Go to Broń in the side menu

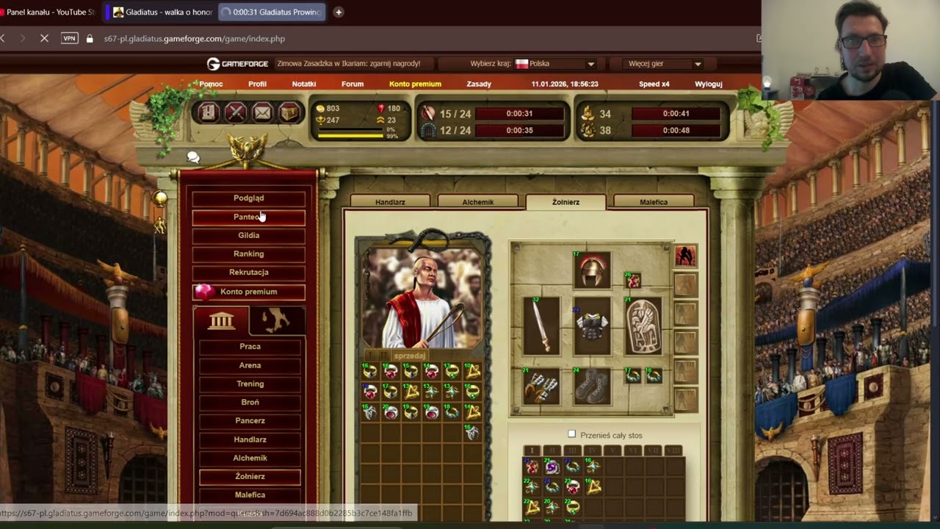[250, 402]
